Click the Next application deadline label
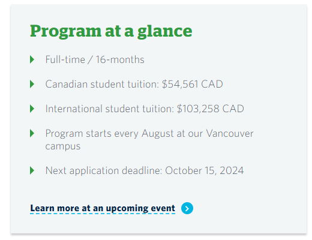 (x=104, y=170)
